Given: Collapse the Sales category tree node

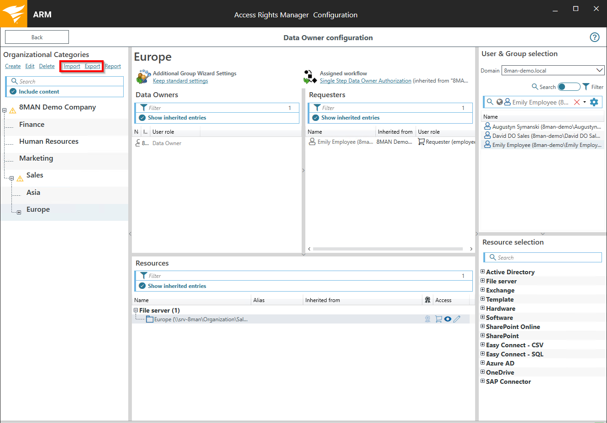Looking at the screenshot, I should pyautogui.click(x=12, y=178).
